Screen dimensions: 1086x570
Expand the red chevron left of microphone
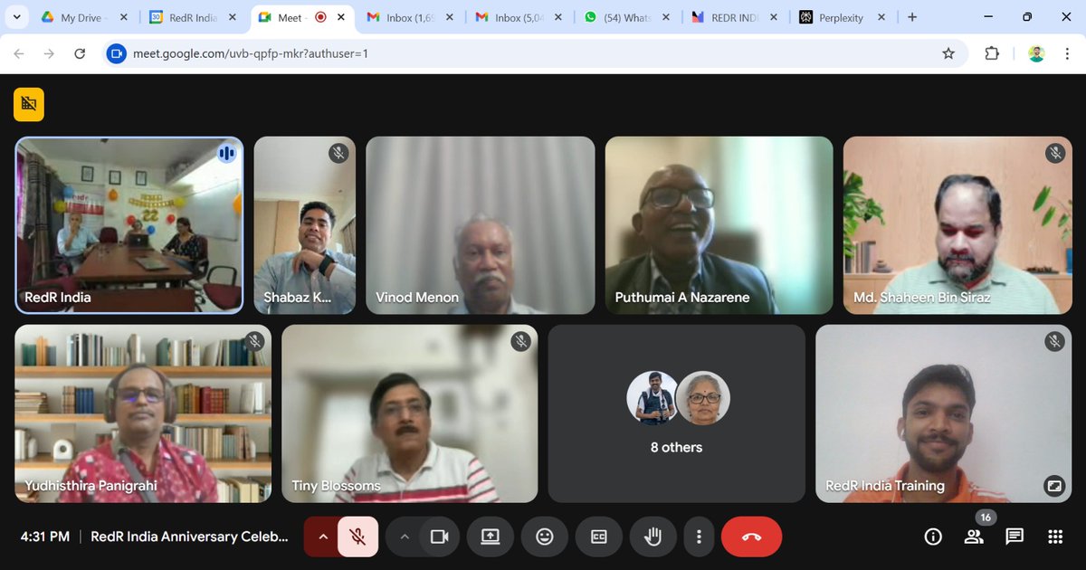(x=321, y=537)
